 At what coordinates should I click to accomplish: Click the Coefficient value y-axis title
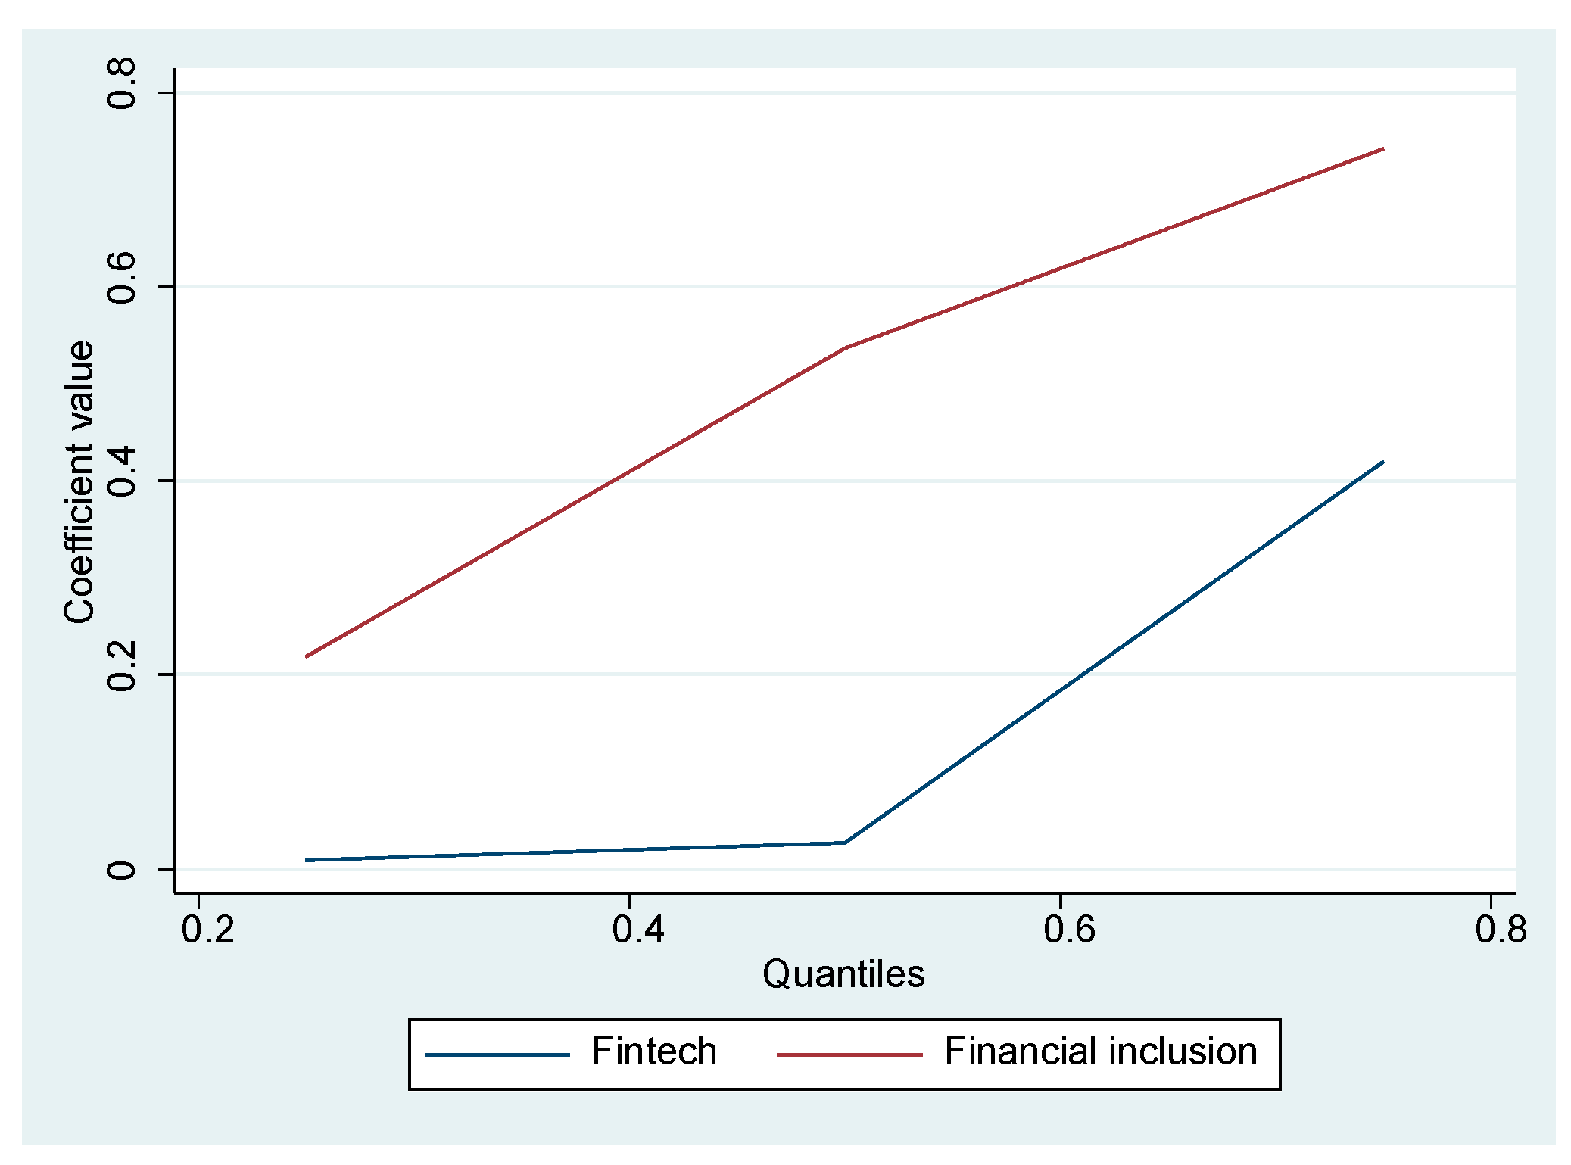click(x=79, y=482)
